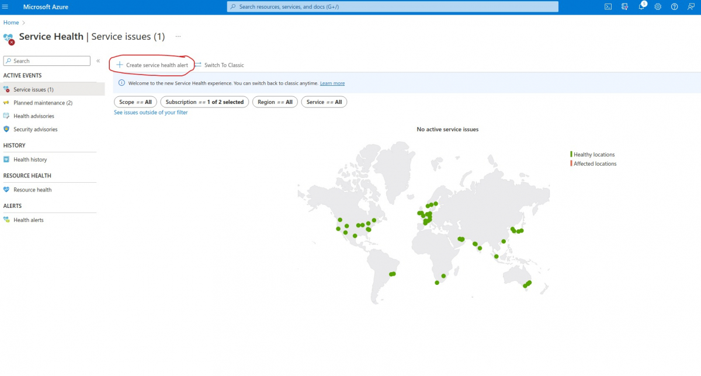
Task: Open the Region == All filter dropdown
Action: point(275,102)
